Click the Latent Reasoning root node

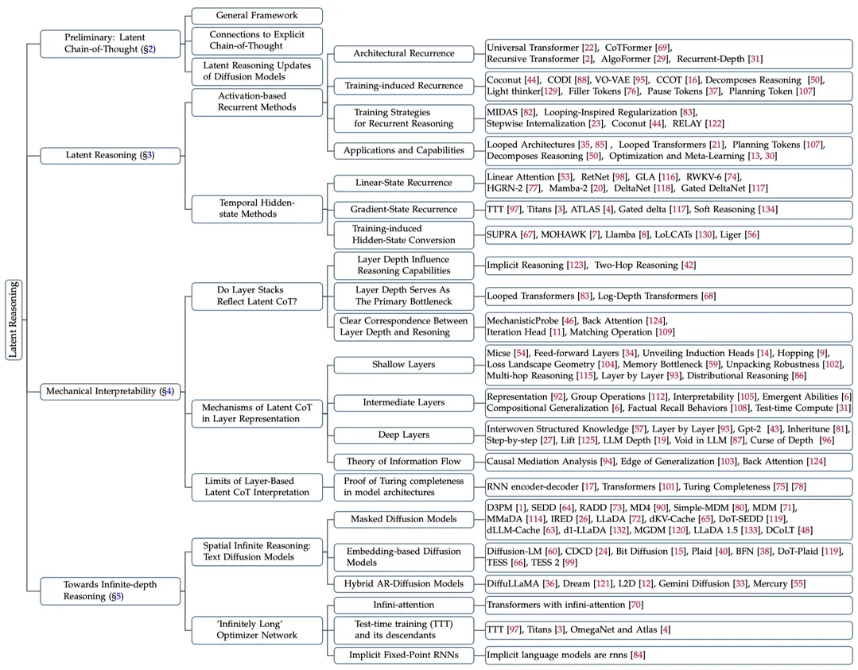(14, 320)
